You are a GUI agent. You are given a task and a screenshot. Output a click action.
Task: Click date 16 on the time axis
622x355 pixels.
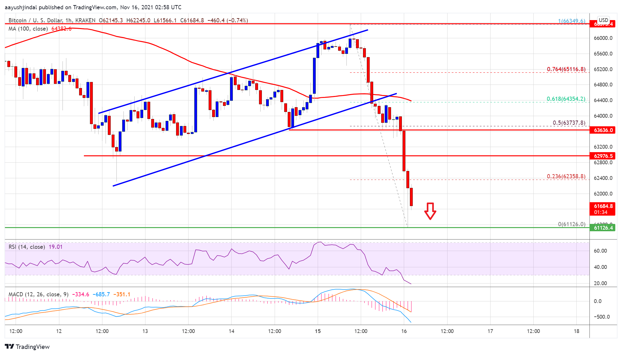(x=404, y=331)
